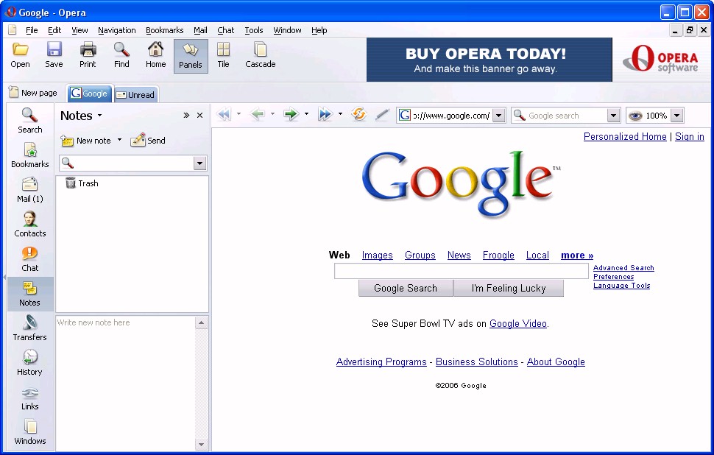Expand the Rewind history dropdown arrow
The image size is (714, 455).
point(238,114)
